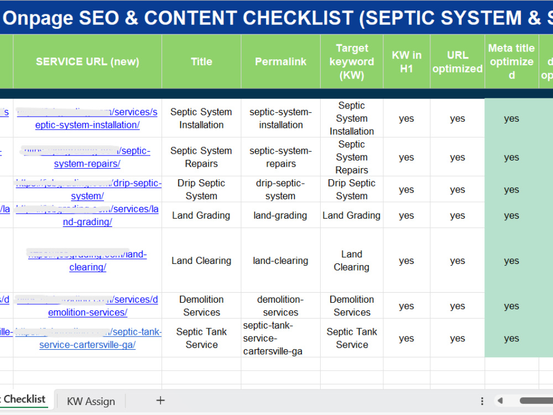This screenshot has height=415, width=553.
Task: Select Title cell 'Land Grading'
Action: 201,215
